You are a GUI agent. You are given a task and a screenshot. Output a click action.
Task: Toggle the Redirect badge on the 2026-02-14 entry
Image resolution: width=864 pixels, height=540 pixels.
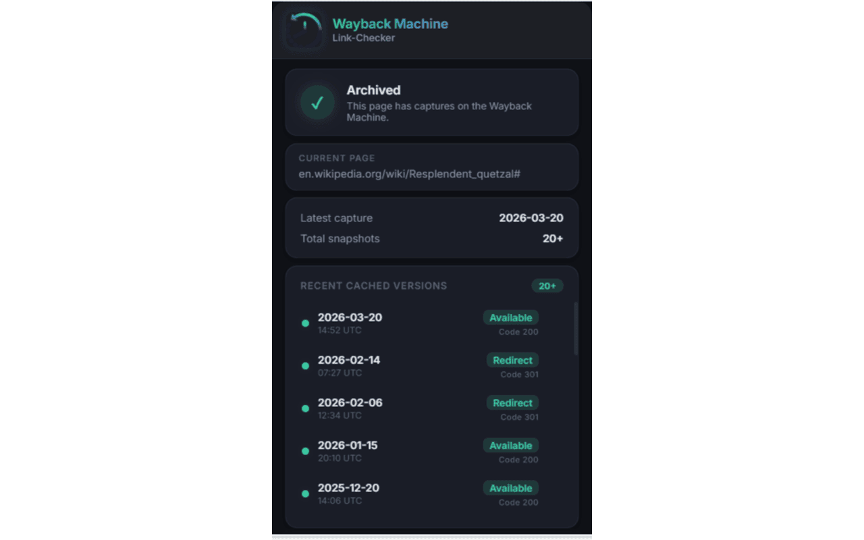click(x=512, y=360)
